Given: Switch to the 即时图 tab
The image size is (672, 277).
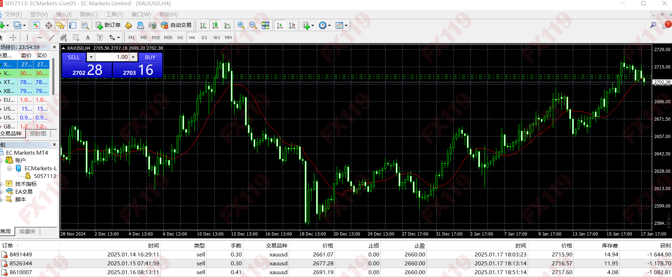Looking at the screenshot, I should [x=38, y=134].
